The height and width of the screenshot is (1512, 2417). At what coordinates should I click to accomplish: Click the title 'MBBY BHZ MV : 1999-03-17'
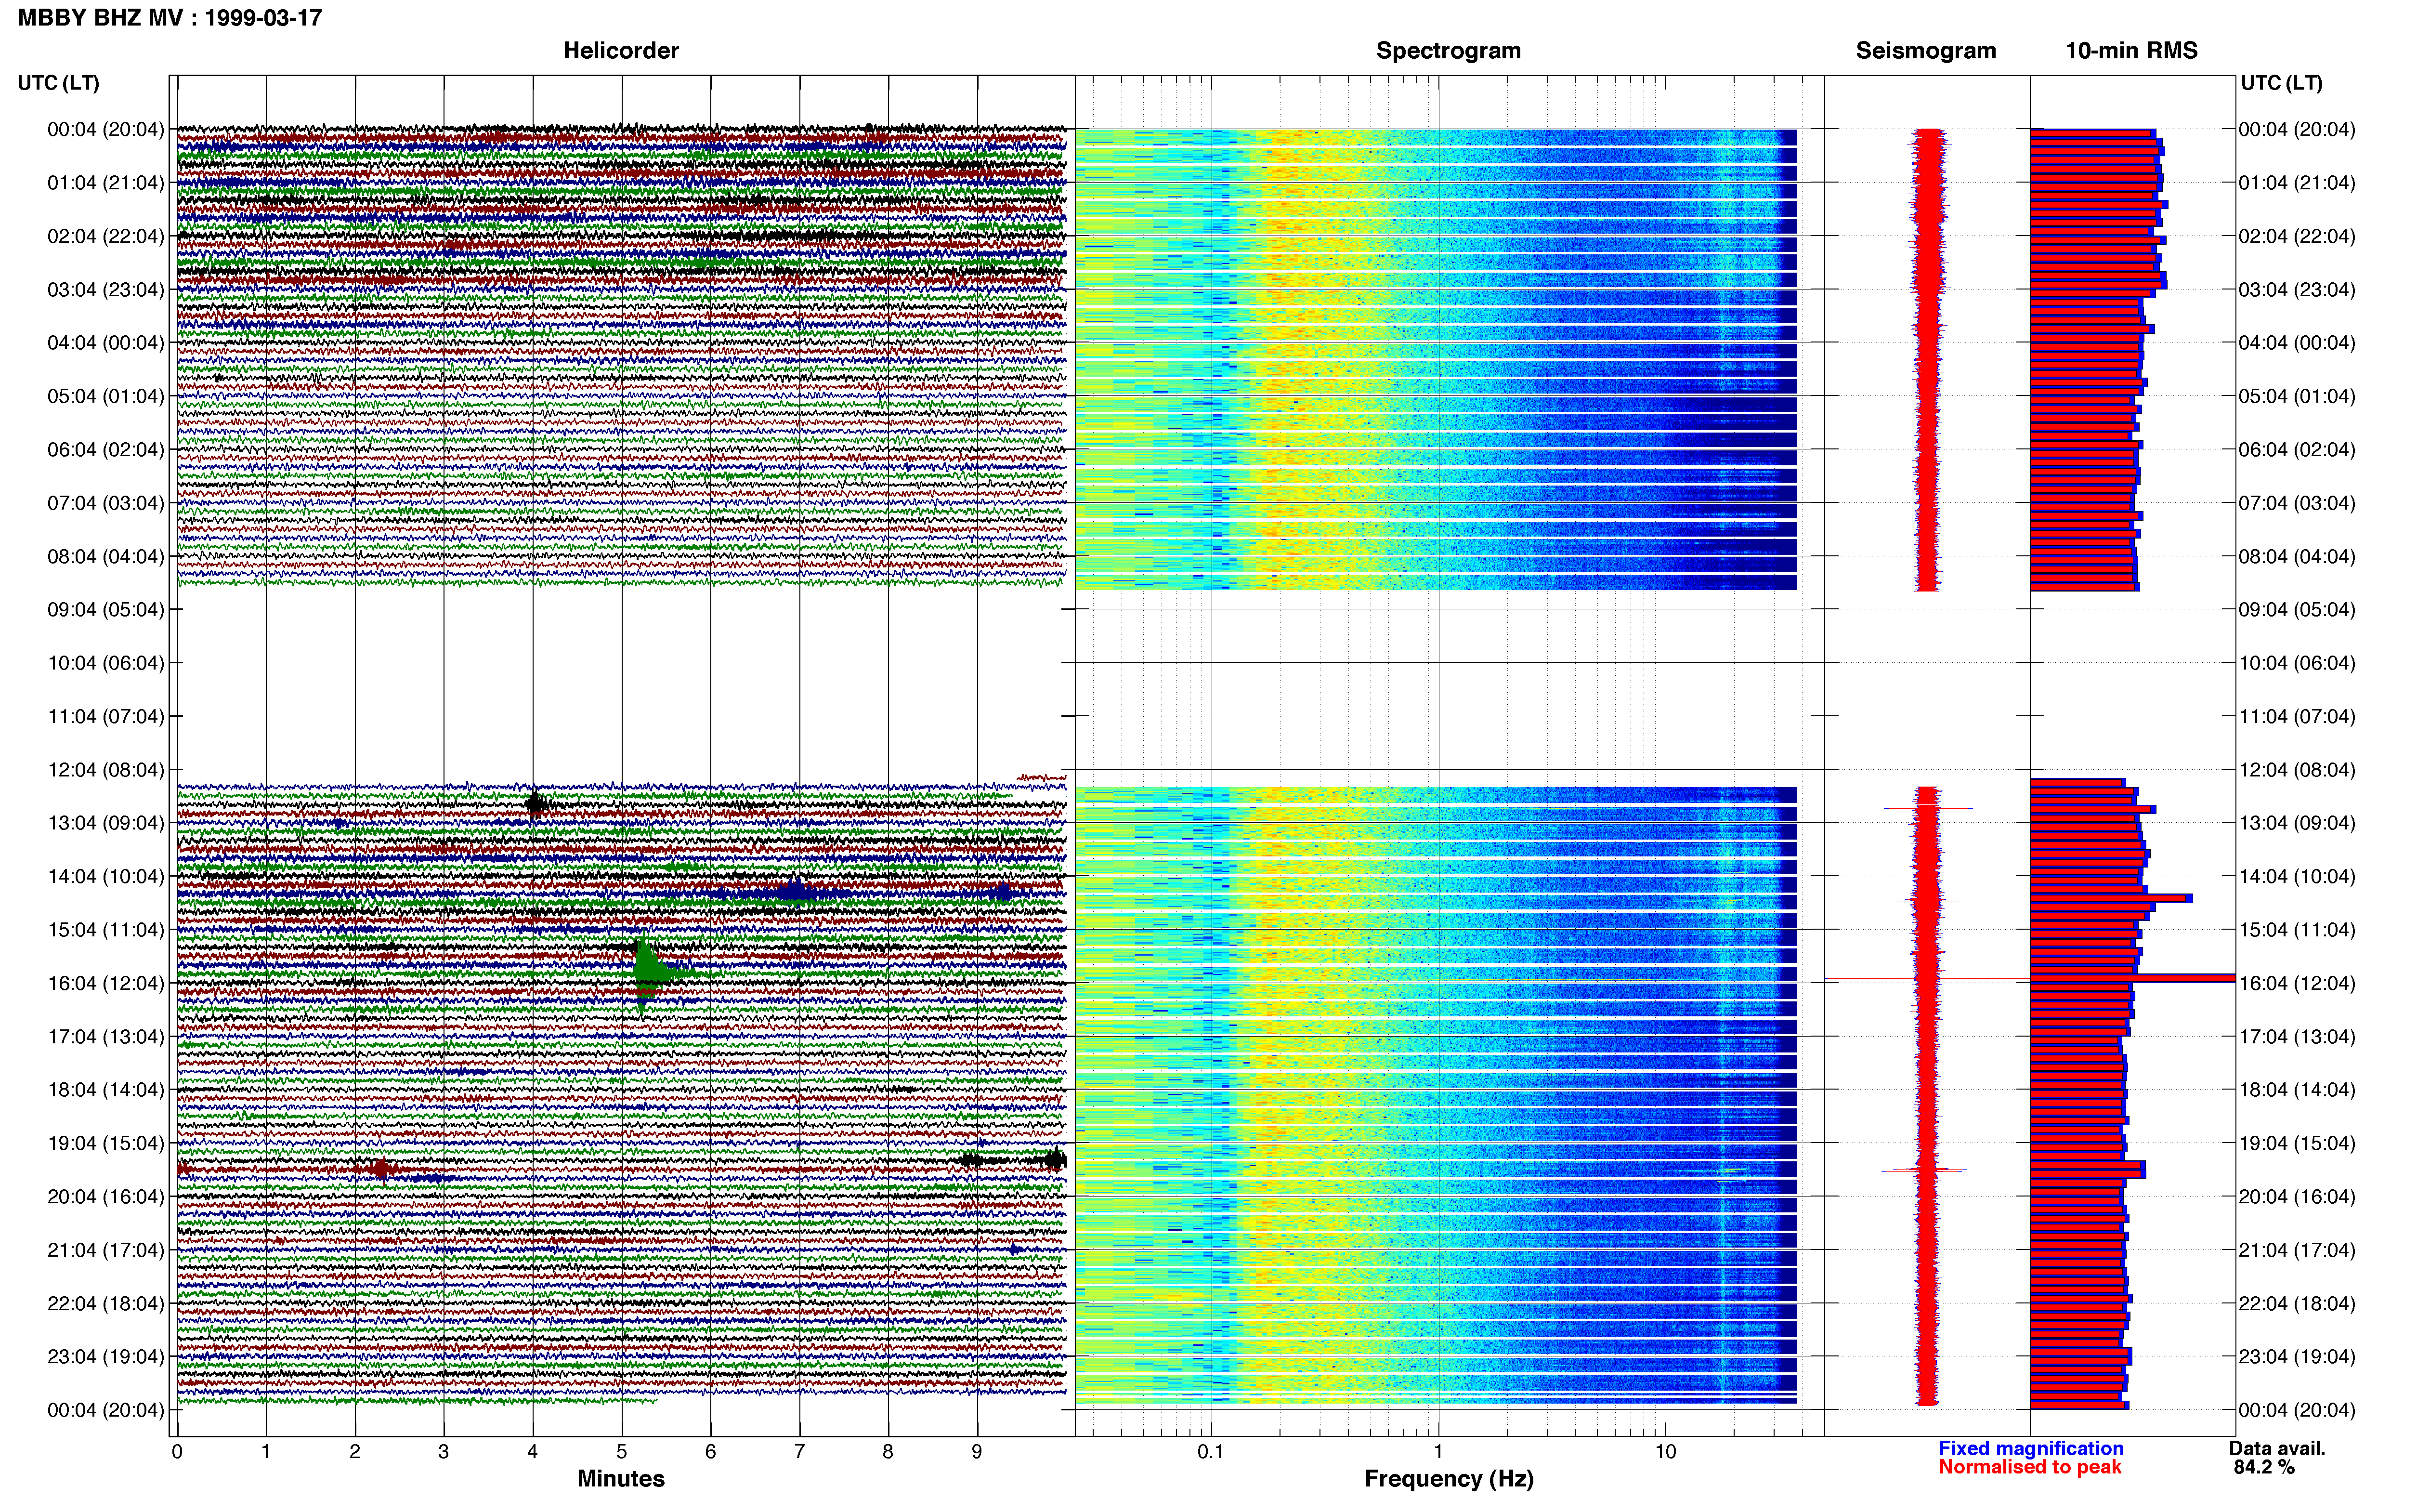170,18
